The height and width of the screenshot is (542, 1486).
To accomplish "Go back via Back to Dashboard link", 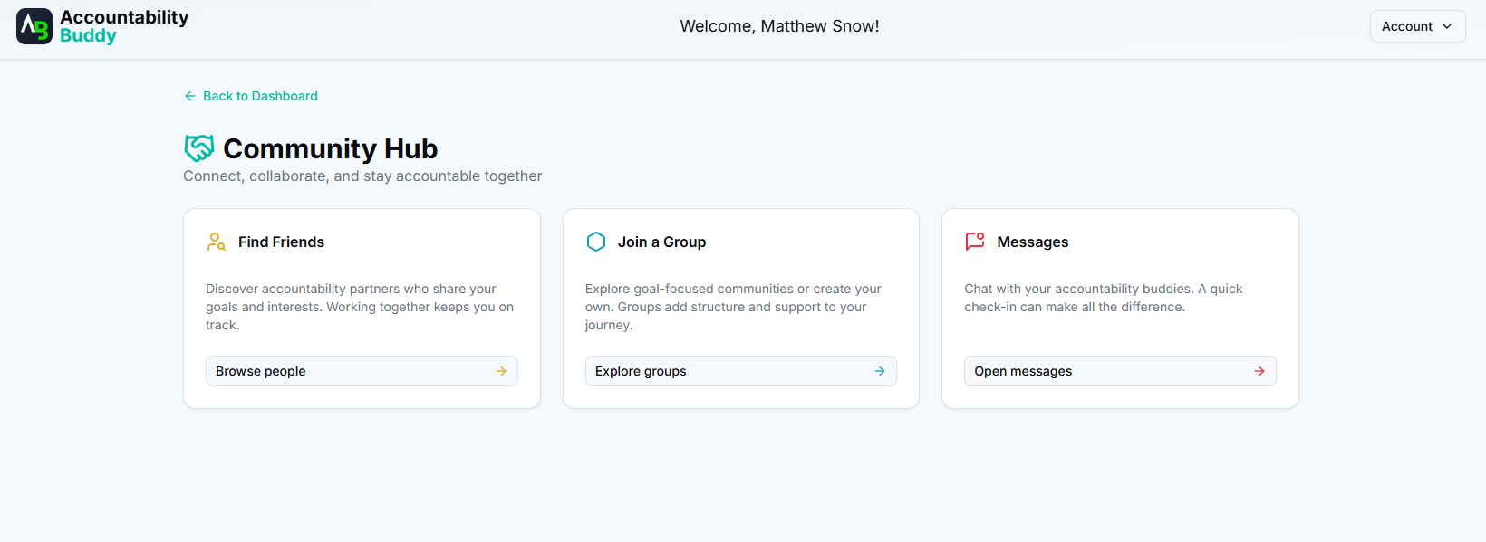I will (x=260, y=96).
